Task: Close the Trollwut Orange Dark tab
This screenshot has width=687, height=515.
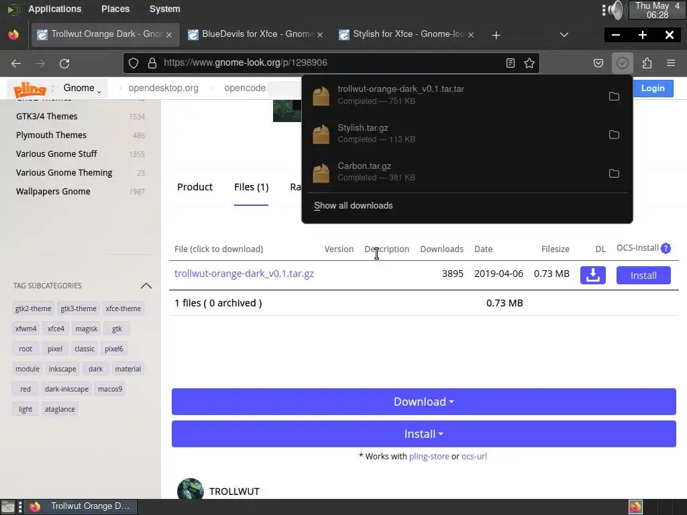Action: tap(169, 35)
